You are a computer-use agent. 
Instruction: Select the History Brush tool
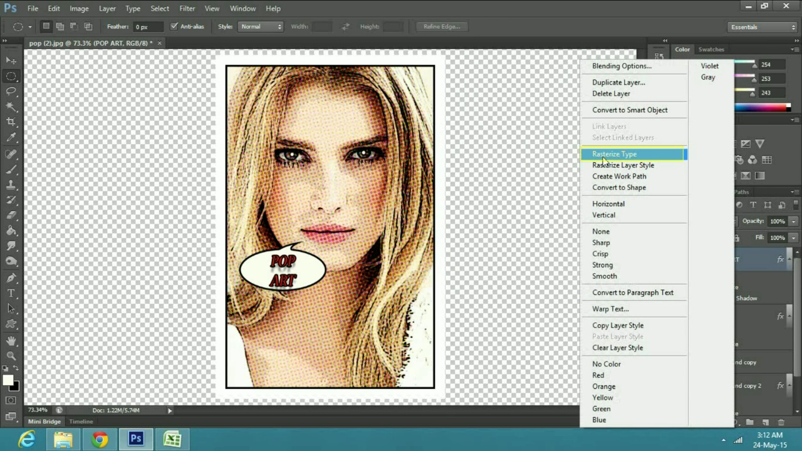(x=11, y=200)
